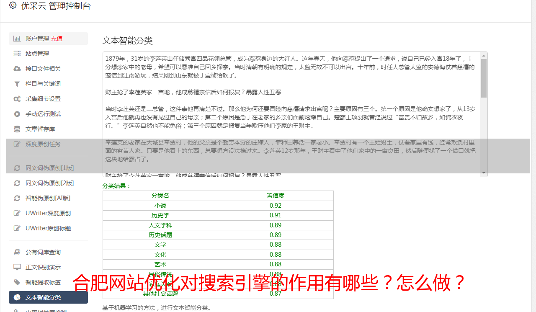Select the 文学 category cell
The height and width of the screenshot is (312, 536).
(x=160, y=245)
